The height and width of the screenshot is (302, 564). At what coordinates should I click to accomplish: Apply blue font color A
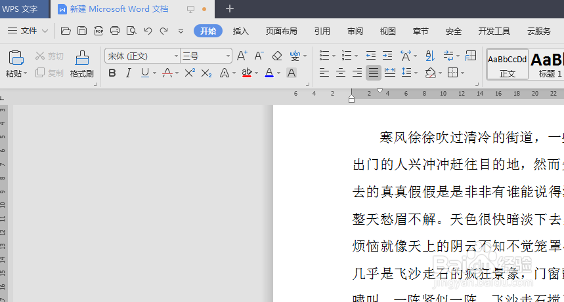click(269, 73)
